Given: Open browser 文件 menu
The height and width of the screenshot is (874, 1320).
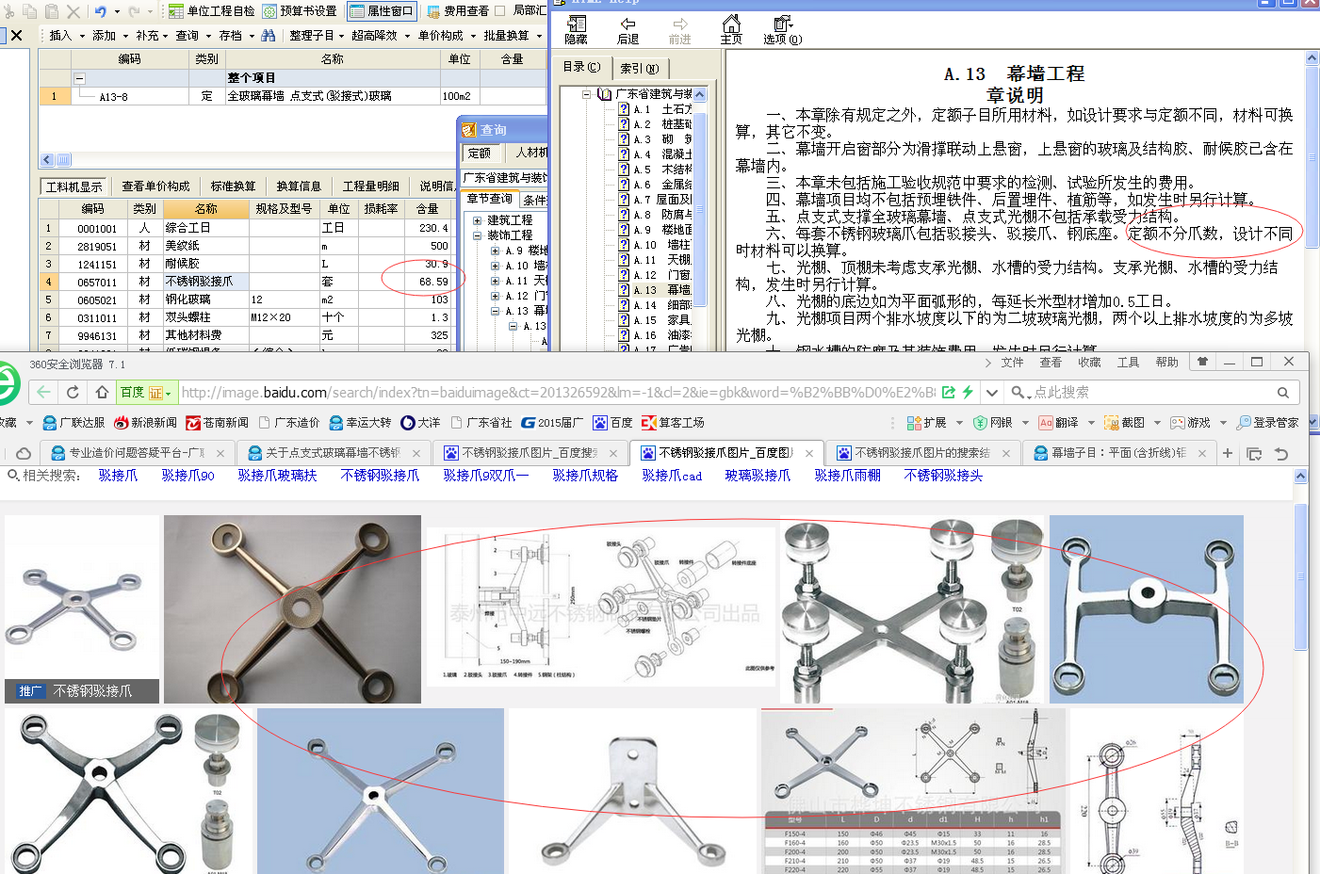Looking at the screenshot, I should [x=1012, y=363].
